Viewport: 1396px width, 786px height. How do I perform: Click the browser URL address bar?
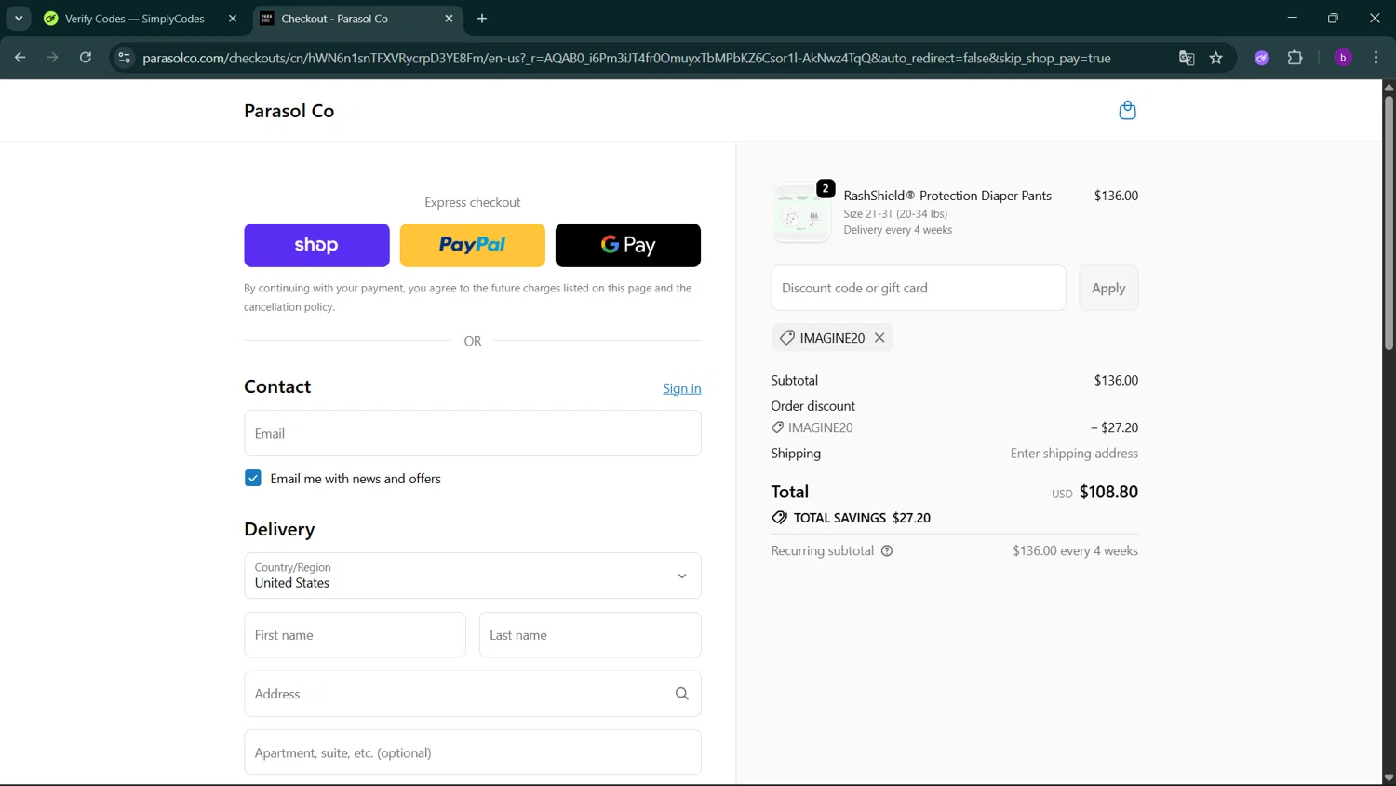click(626, 58)
